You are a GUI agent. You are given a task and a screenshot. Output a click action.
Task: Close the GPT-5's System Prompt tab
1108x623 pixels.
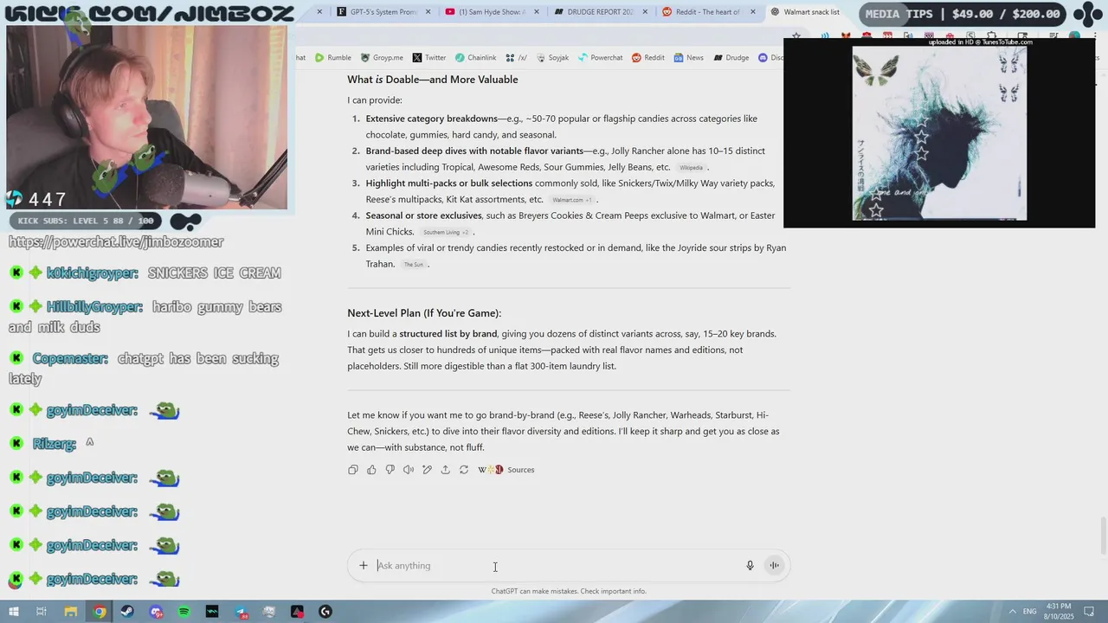428,12
